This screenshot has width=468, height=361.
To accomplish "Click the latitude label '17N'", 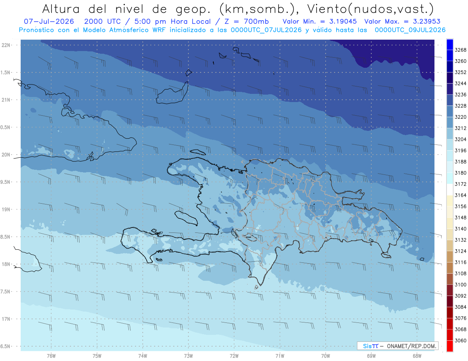I will click(6, 319).
